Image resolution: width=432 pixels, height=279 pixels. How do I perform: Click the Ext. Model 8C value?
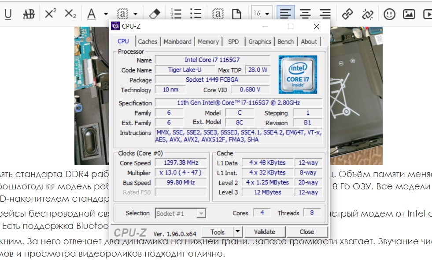click(x=240, y=123)
